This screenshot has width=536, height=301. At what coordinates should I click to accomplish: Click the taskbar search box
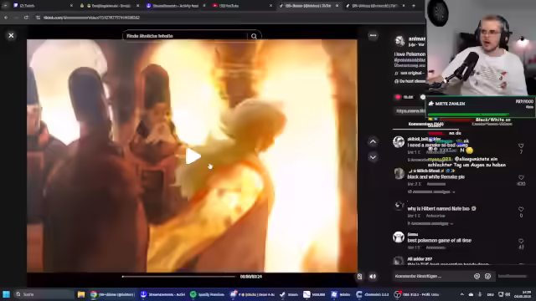tap(44, 294)
